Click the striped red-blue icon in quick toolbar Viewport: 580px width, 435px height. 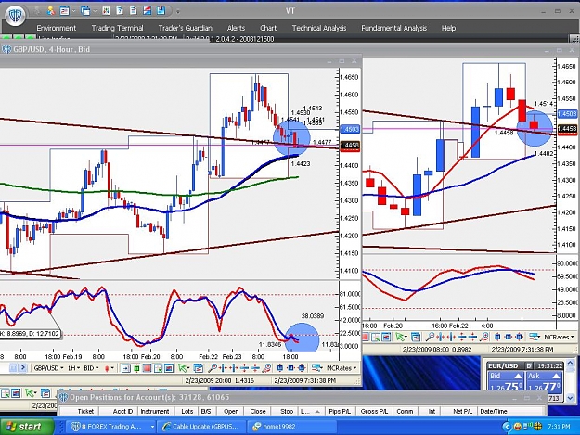click(x=148, y=11)
